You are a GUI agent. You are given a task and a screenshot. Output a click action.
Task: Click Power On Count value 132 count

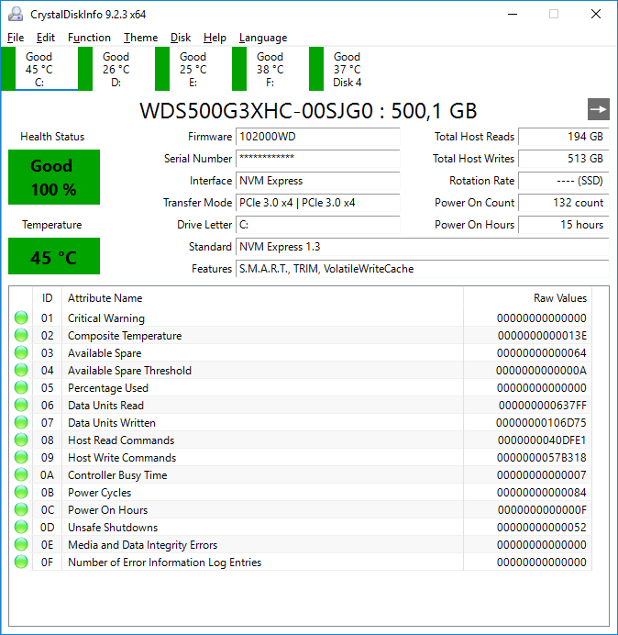coord(564,203)
